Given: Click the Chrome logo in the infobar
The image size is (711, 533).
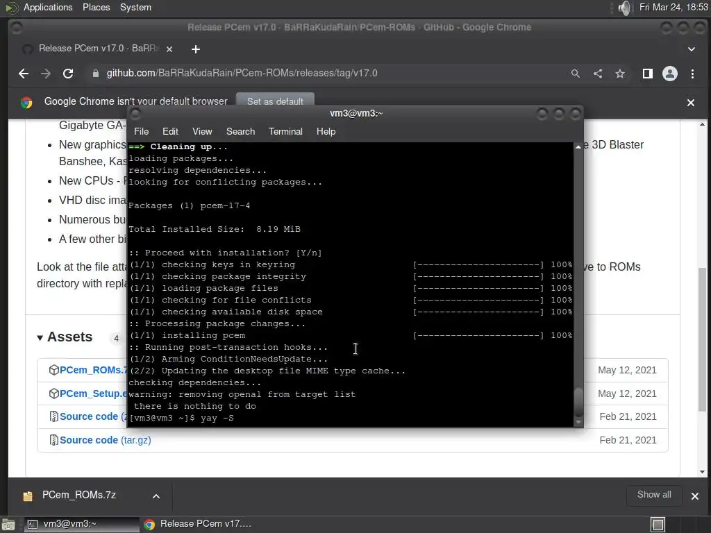Looking at the screenshot, I should pos(26,103).
